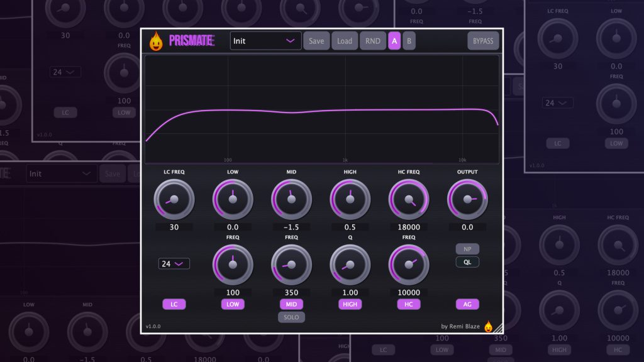
Task: Toggle the AG auto gain button
Action: (x=467, y=304)
